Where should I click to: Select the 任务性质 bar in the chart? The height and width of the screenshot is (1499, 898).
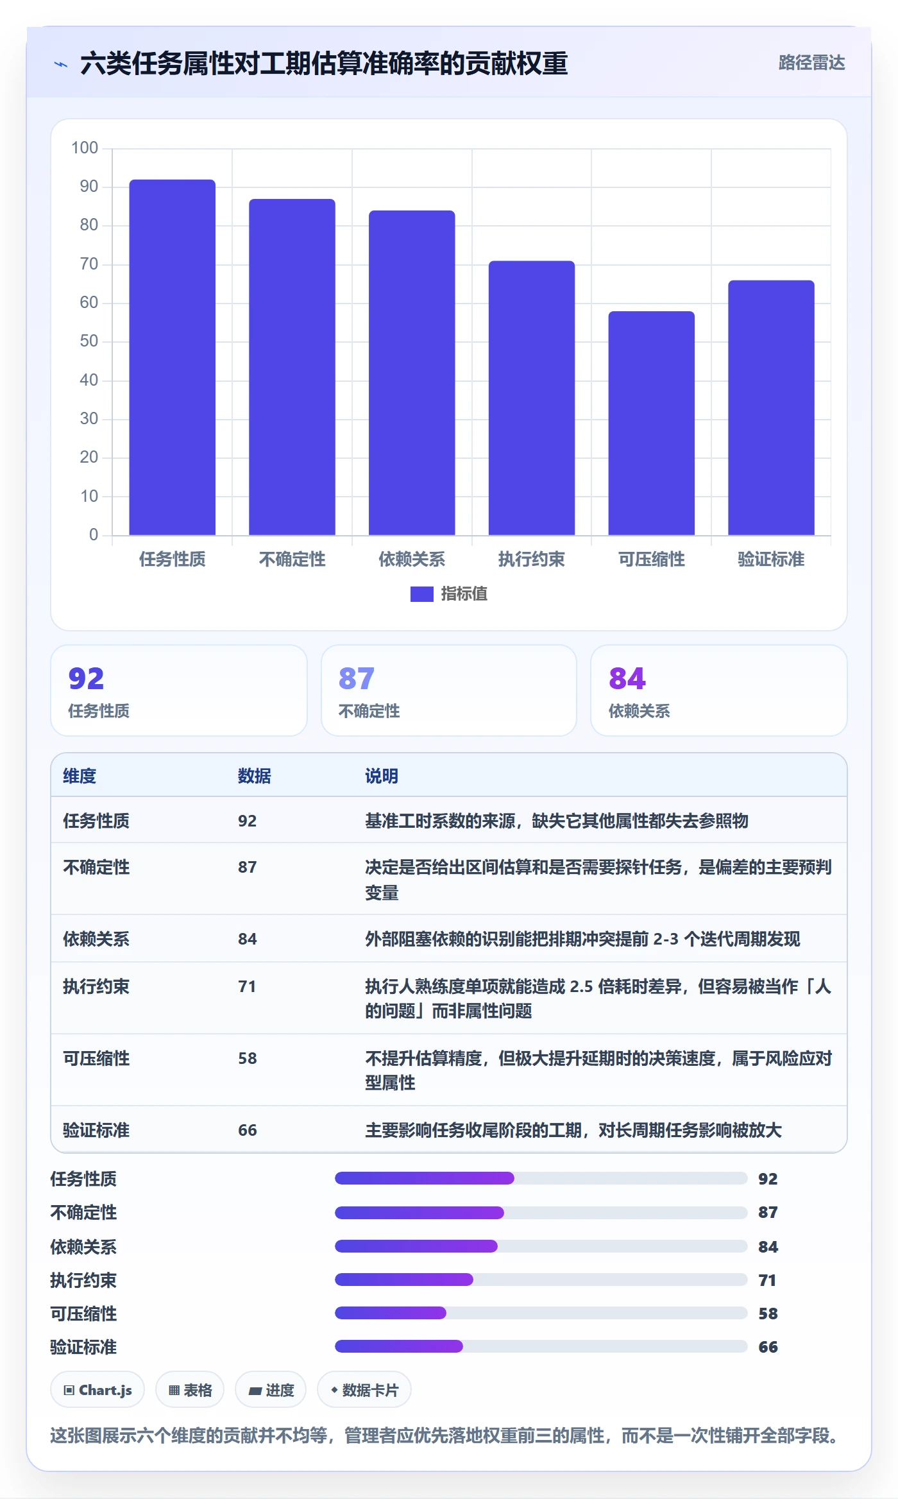(x=173, y=357)
